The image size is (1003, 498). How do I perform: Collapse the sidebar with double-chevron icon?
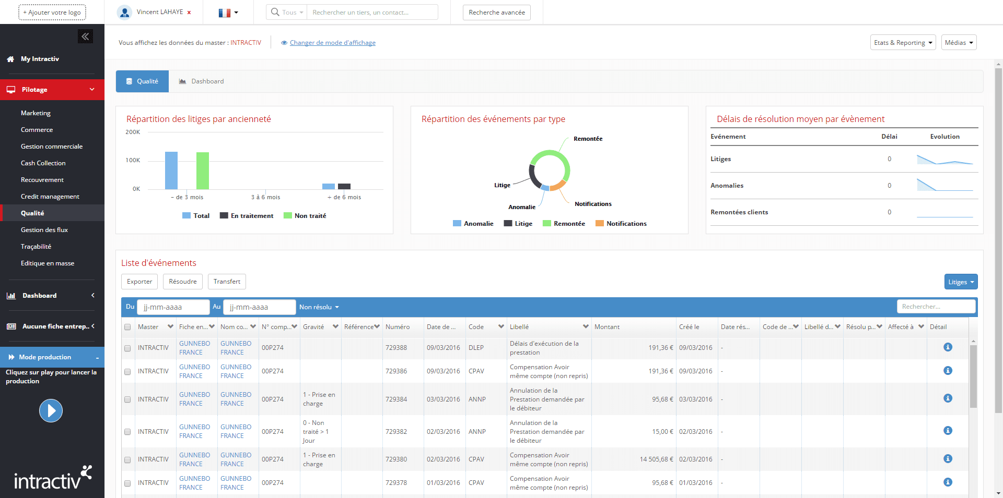pyautogui.click(x=85, y=37)
